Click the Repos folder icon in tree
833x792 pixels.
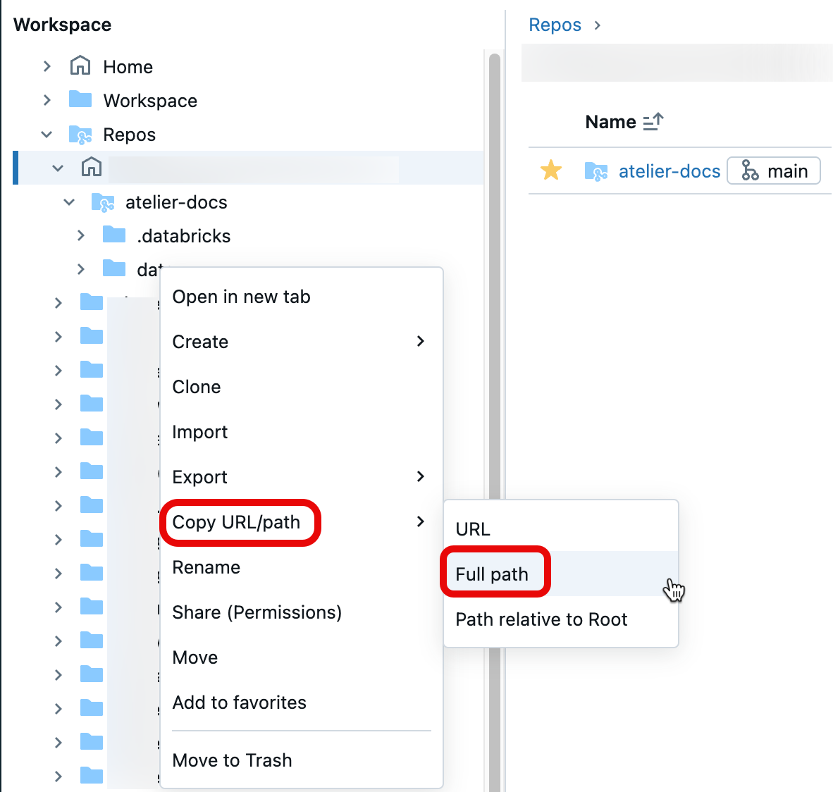coord(80,134)
